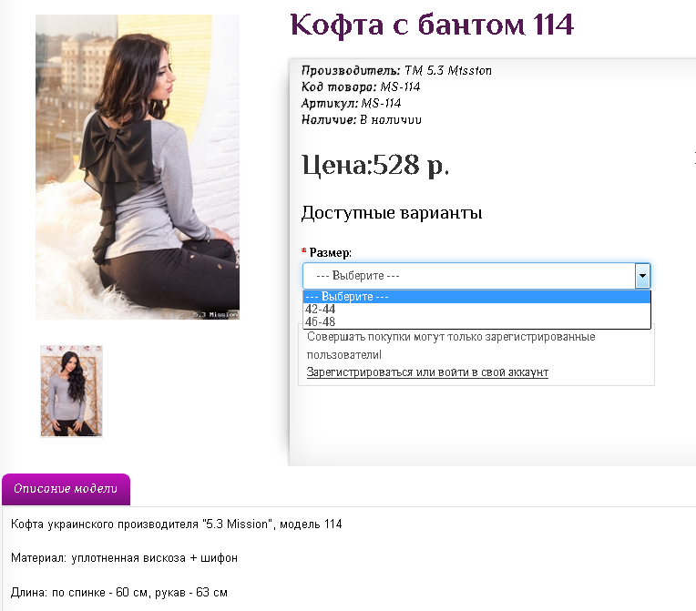This screenshot has height=611, width=696.
Task: Click the 'Доступные варианты' heading
Action: click(392, 213)
